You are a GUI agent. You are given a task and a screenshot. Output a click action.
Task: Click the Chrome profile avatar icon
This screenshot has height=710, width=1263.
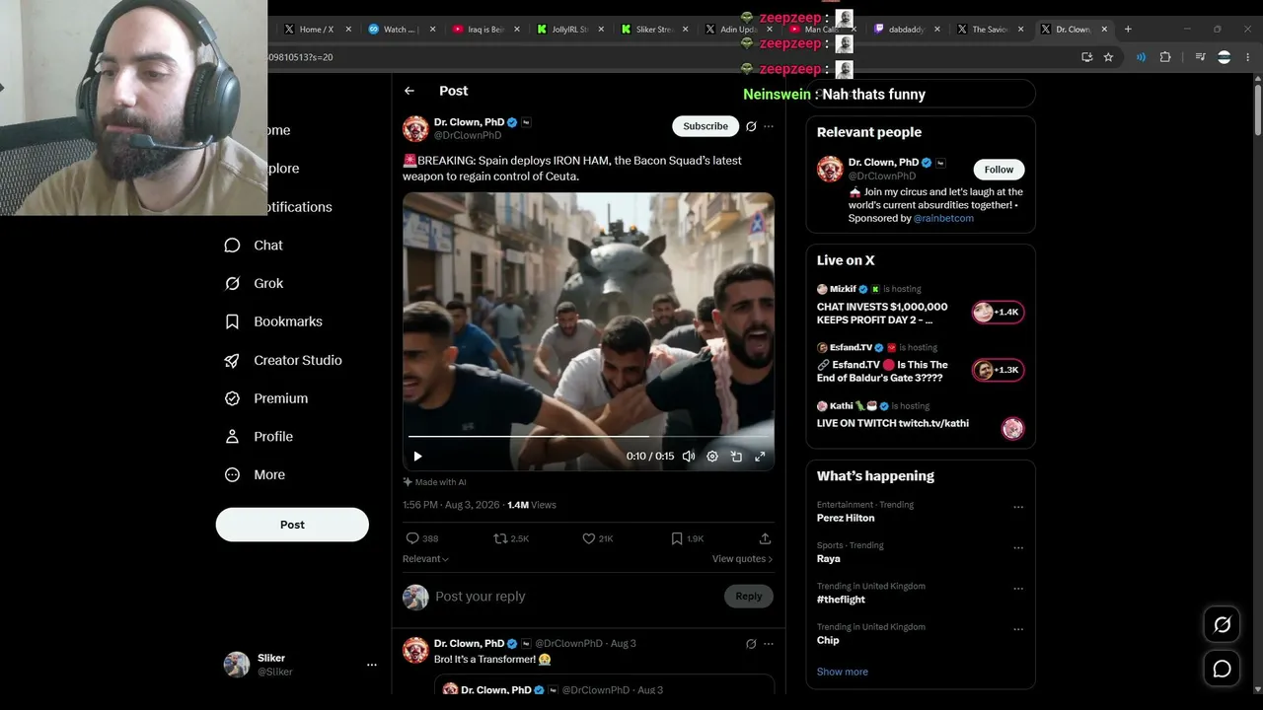1225,57
